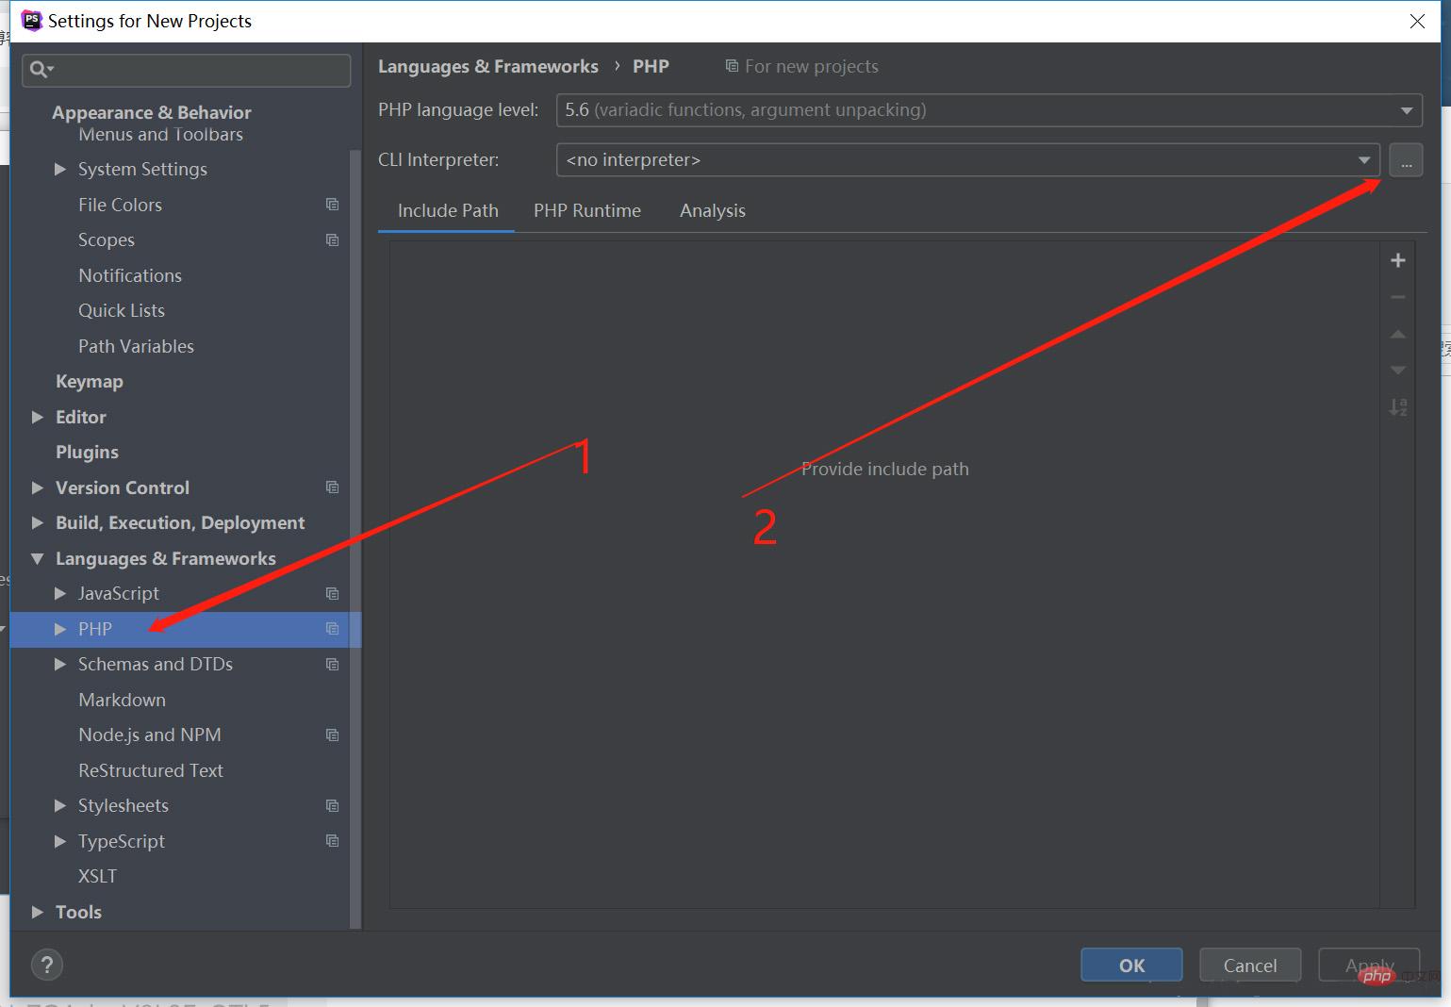Expand Build, Execution, Deployment section
Viewport: 1451px width, 1007px height.
coord(38,523)
